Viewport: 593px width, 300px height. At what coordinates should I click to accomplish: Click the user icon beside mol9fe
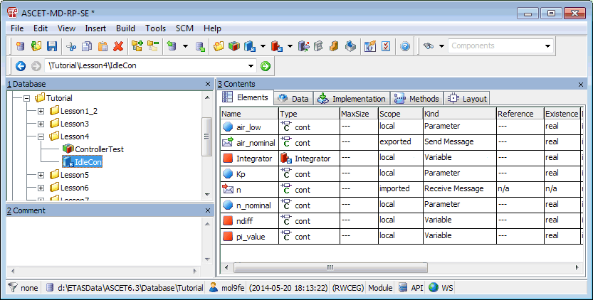(x=214, y=288)
